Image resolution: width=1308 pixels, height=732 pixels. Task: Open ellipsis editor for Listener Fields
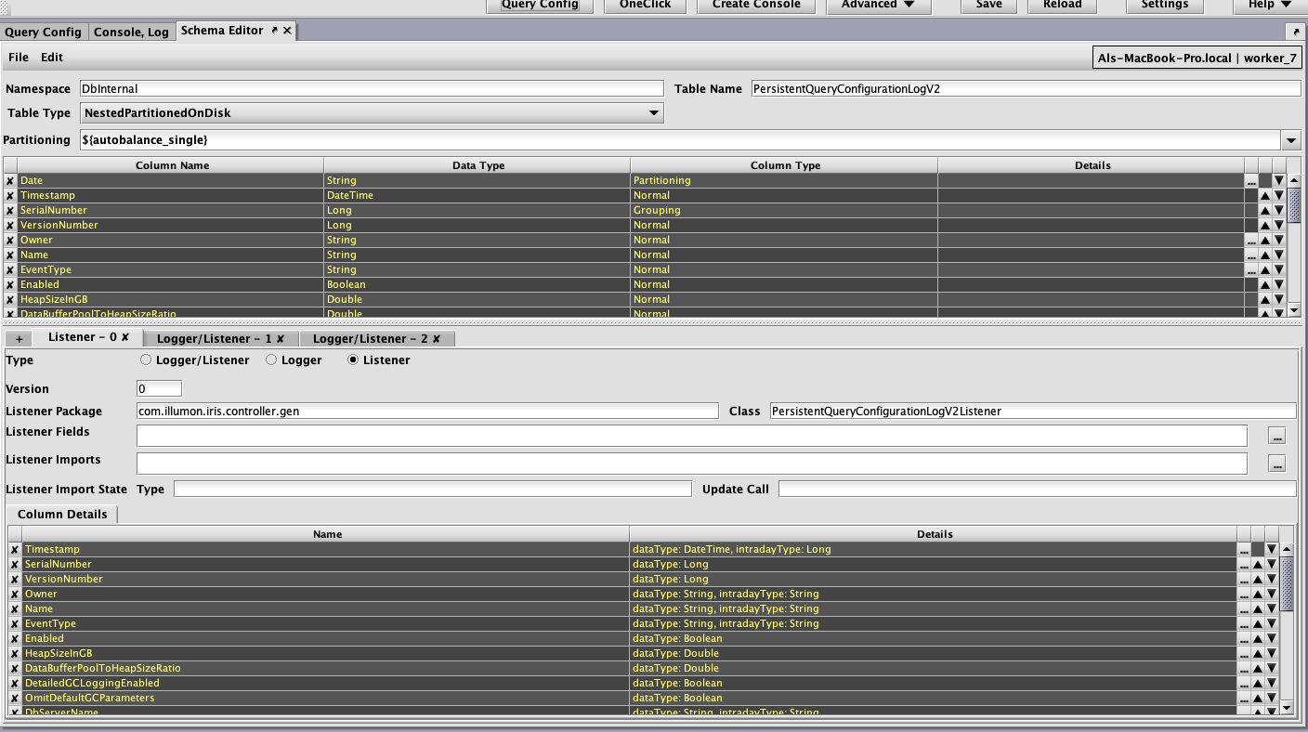(x=1277, y=436)
